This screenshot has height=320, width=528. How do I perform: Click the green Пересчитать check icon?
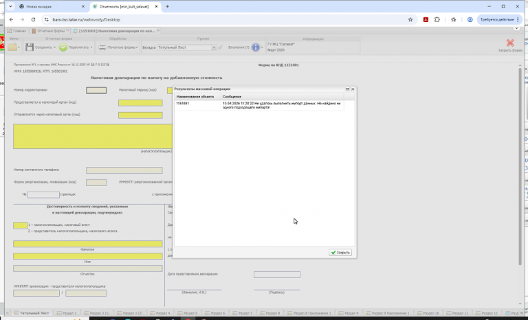click(63, 47)
